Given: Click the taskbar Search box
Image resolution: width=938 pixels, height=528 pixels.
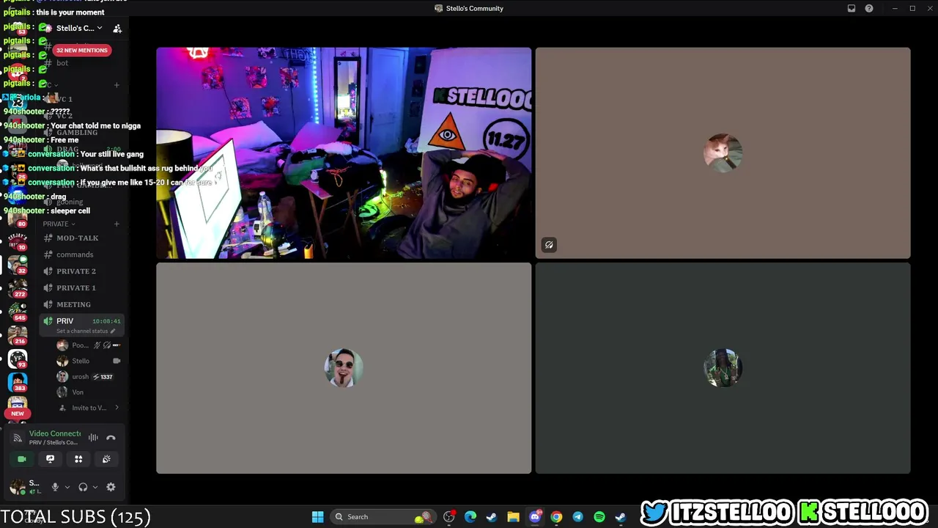Looking at the screenshot, I should (x=382, y=517).
